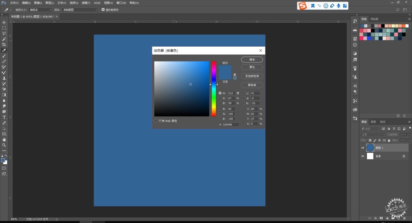Screen dimensions: 412x223
Task: Select the L lightness radio button
Action: [x=243, y=93]
